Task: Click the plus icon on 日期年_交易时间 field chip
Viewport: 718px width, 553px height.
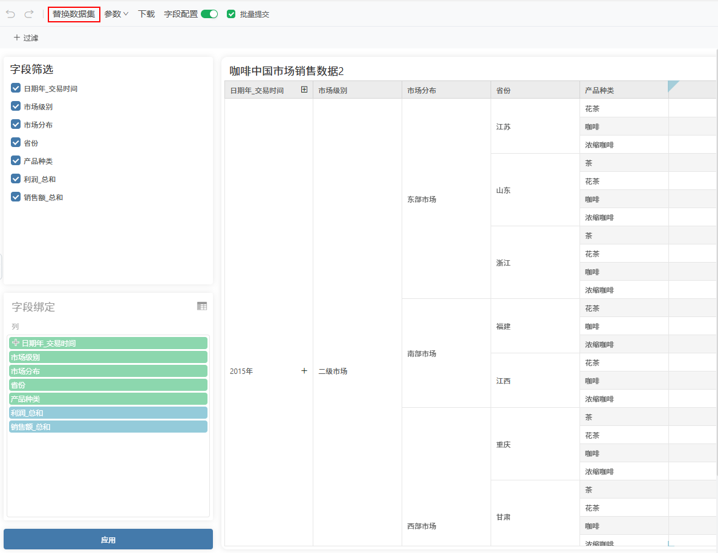Action: 16,343
